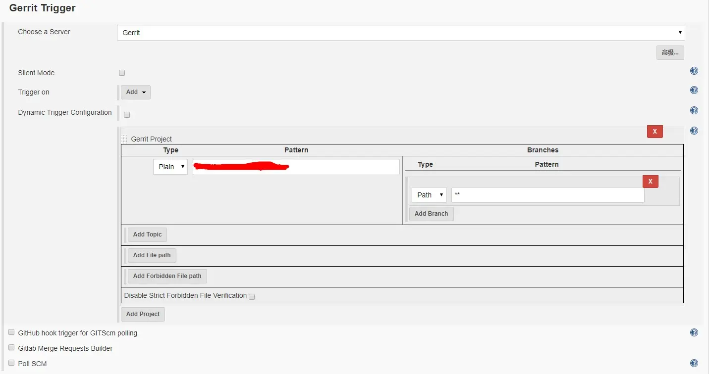Show help for the Gerrit Project section
This screenshot has height=374, width=711.
[x=694, y=131]
